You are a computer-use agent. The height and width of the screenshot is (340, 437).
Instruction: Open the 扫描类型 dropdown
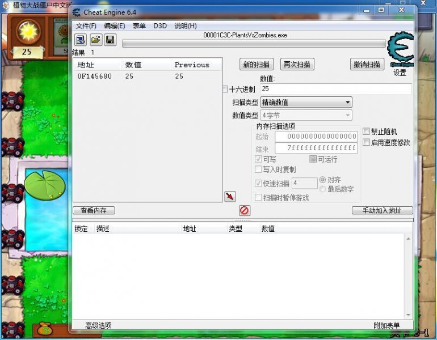click(306, 102)
